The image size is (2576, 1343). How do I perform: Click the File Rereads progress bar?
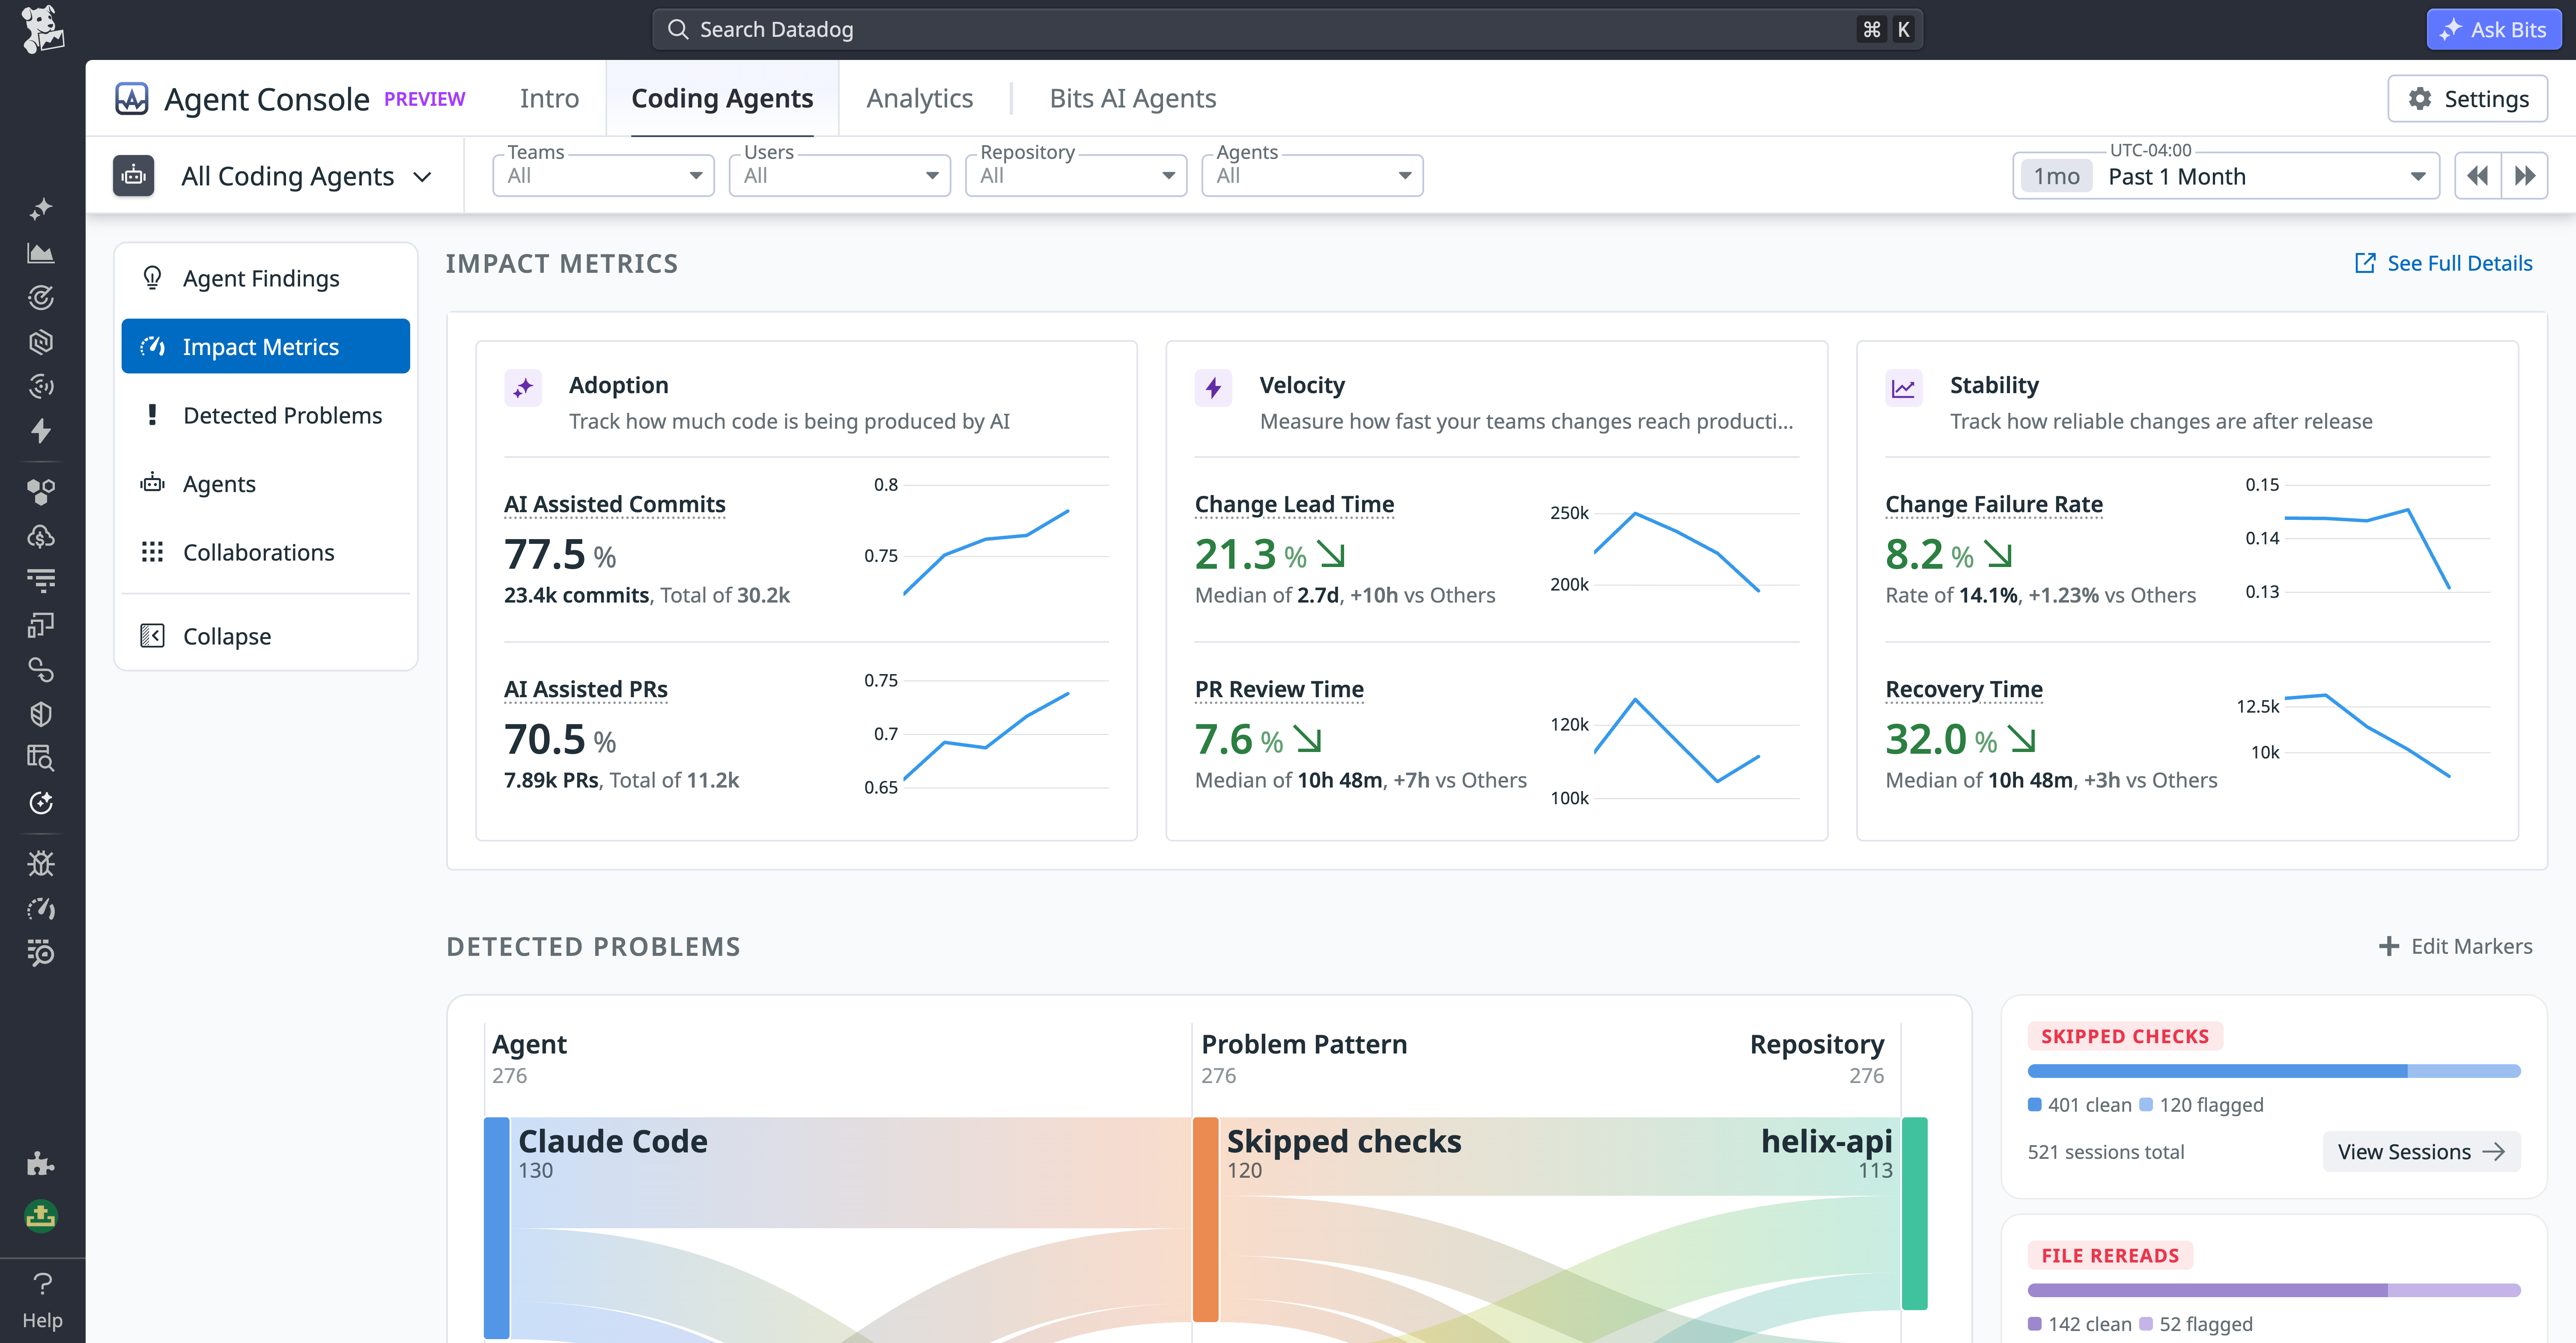tap(2274, 1290)
